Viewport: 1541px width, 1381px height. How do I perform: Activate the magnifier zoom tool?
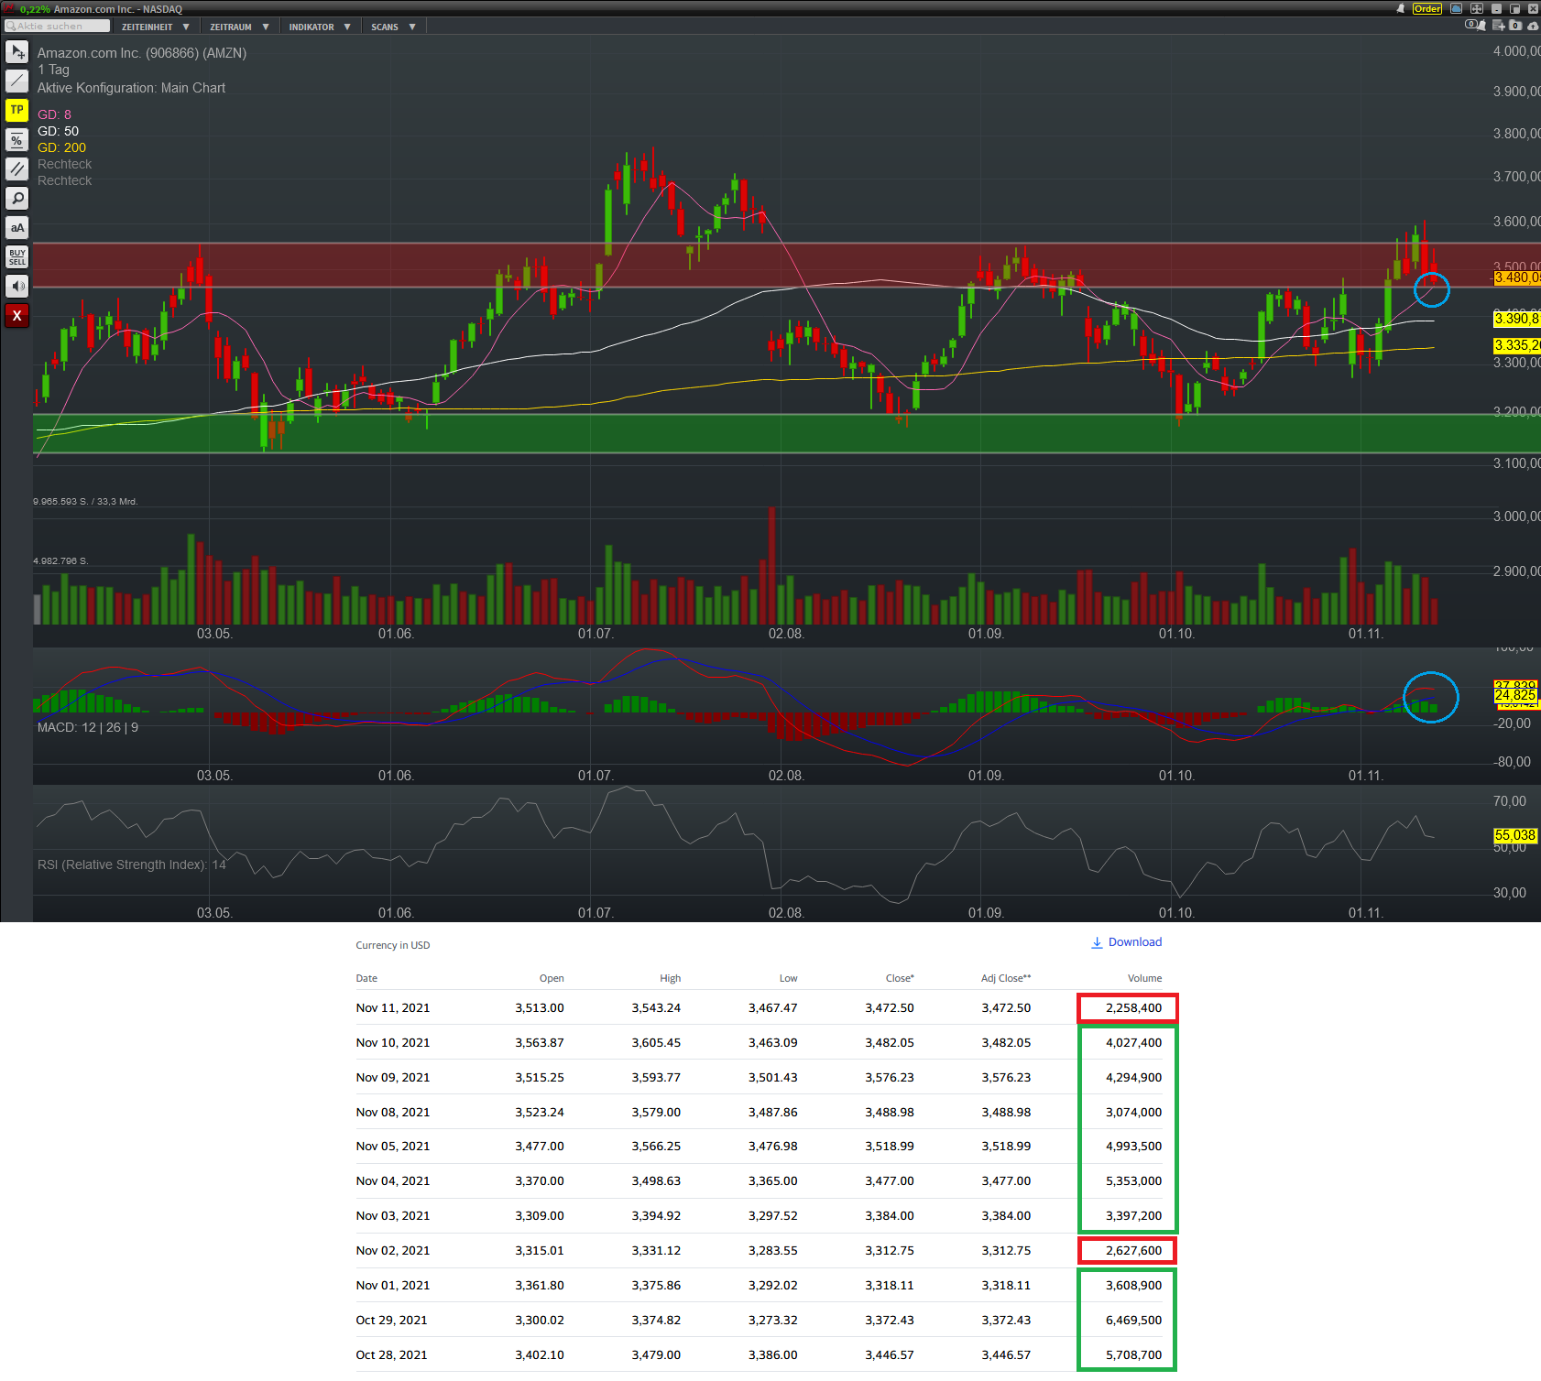click(x=17, y=198)
